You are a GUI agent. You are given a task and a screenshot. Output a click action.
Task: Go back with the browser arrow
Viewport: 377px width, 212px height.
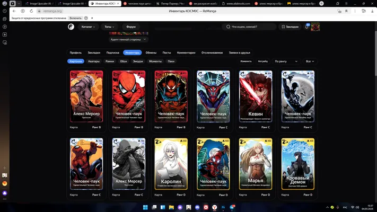pos(14,11)
